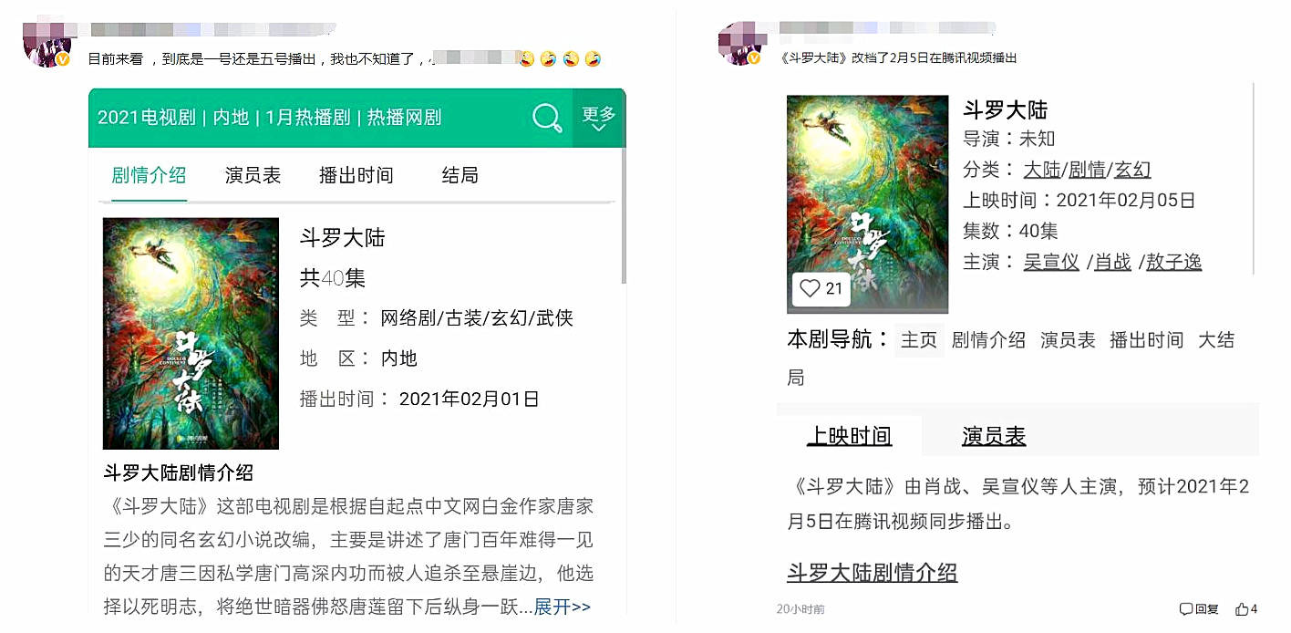The width and height of the screenshot is (1291, 633).
Task: Open the 肖战 actor link
Action: 1112,262
